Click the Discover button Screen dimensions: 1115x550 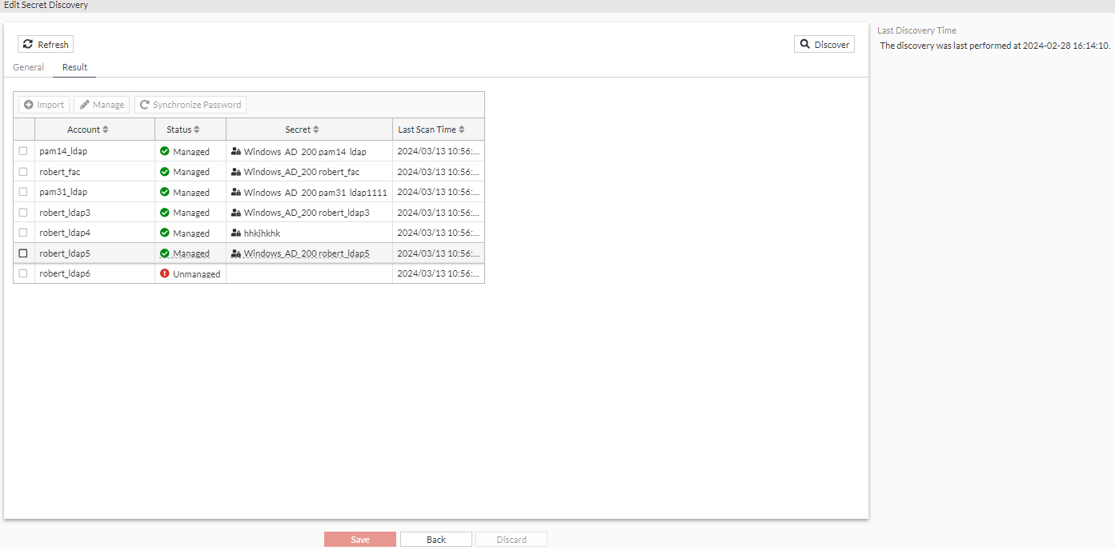point(824,45)
